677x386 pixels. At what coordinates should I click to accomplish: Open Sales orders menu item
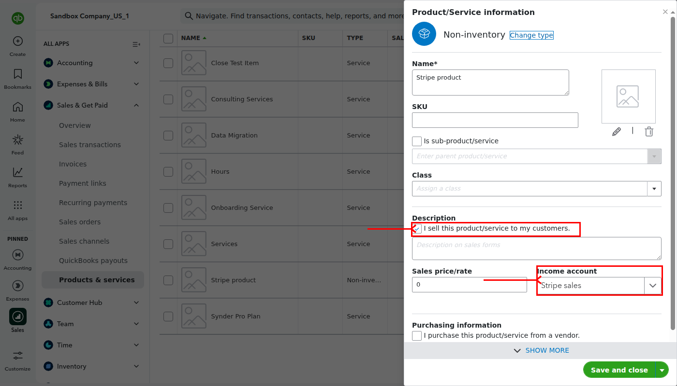click(x=80, y=222)
